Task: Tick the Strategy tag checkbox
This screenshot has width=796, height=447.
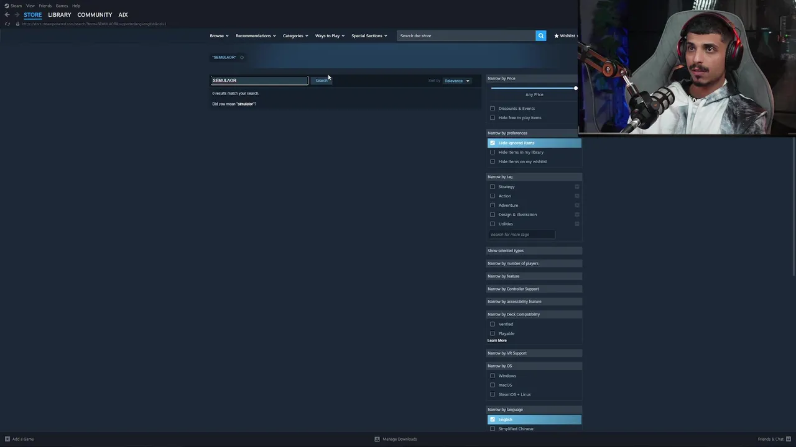Action: (x=493, y=186)
